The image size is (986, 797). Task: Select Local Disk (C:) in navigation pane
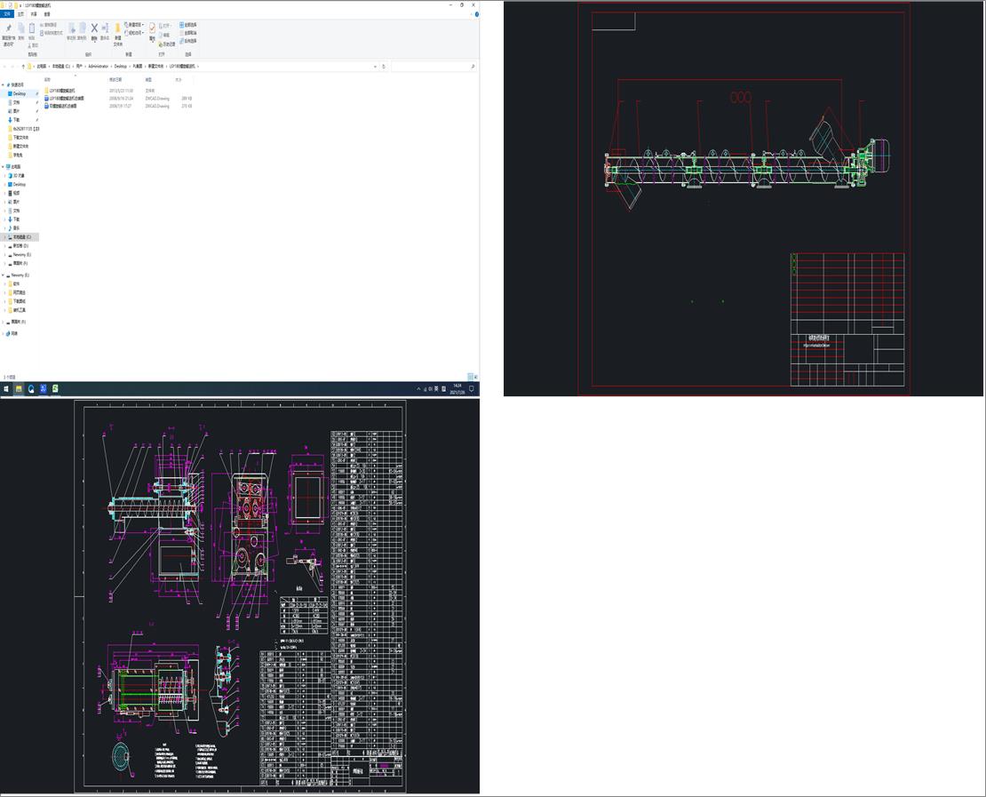(21, 237)
